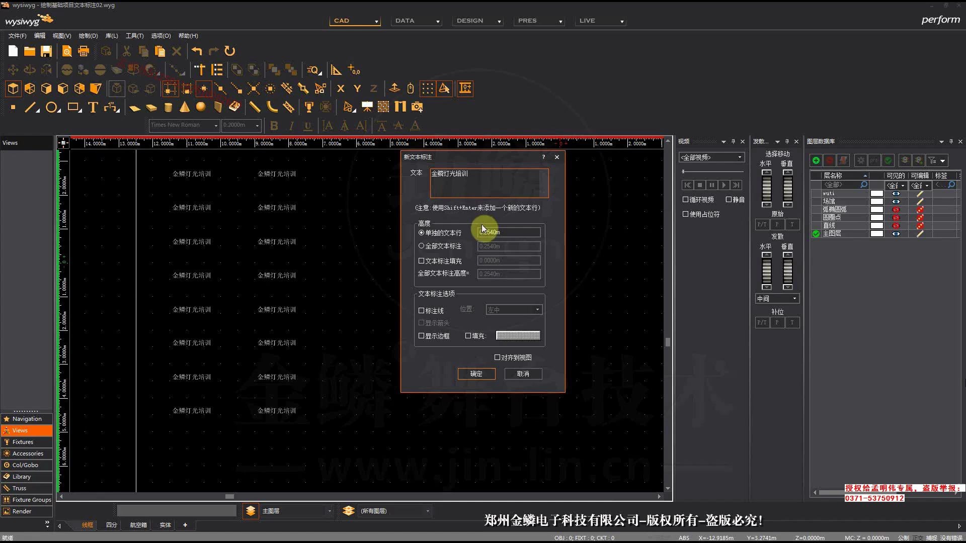Open the CAD mode dropdown at the top

pyautogui.click(x=377, y=22)
